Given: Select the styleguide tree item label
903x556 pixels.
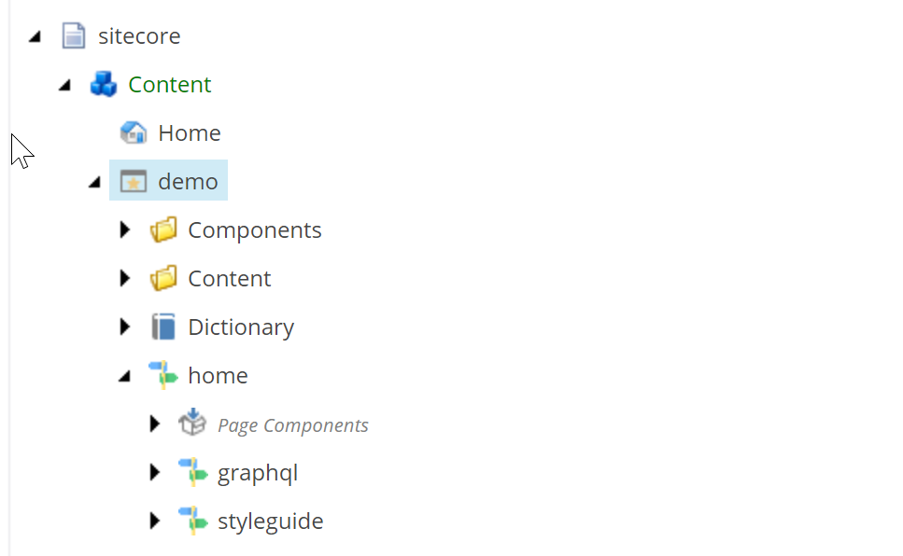Looking at the screenshot, I should click(x=270, y=521).
